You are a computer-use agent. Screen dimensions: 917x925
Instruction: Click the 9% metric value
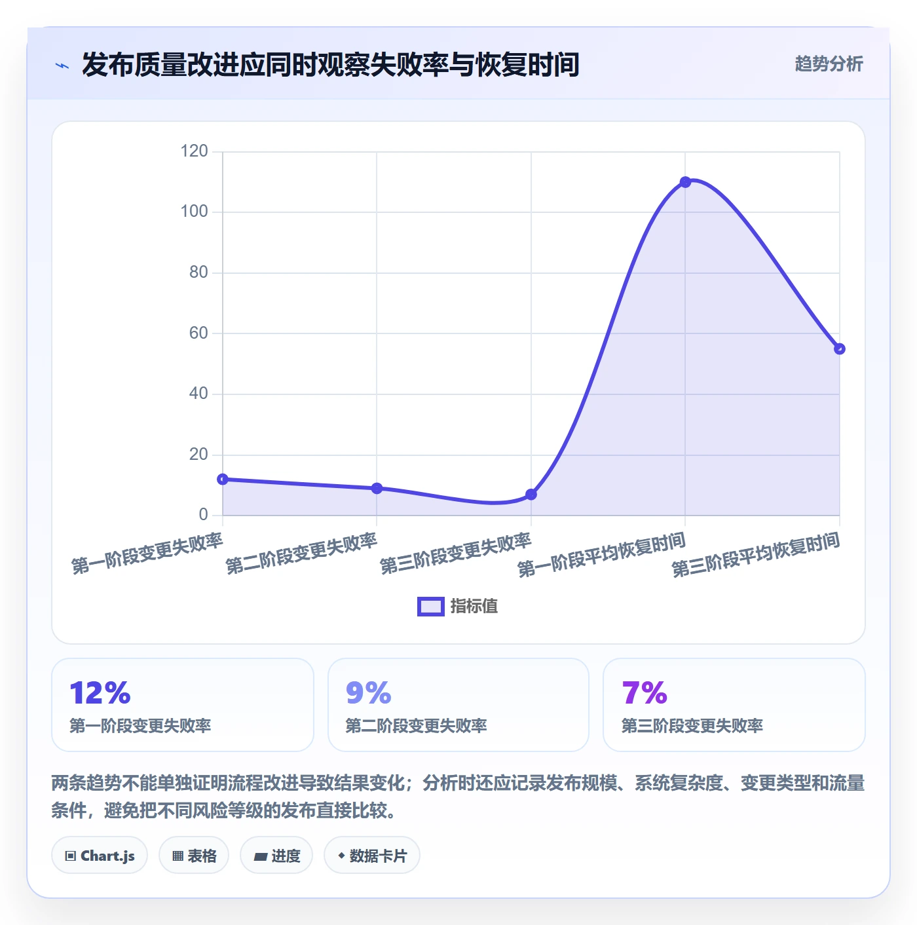[369, 693]
